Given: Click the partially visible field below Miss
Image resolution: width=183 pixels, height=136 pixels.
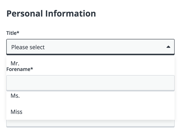Looking at the screenshot, I should coord(90,124).
